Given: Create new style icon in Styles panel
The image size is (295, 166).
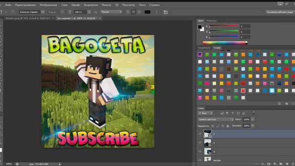Looking at the screenshot, I should point(286,104).
